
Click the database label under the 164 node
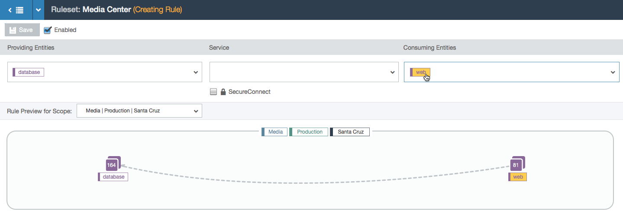coord(113,177)
